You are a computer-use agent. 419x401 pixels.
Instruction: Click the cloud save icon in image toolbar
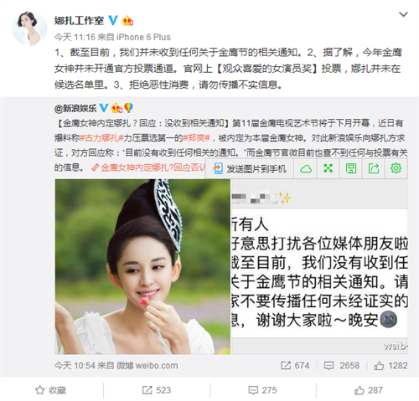(x=306, y=168)
